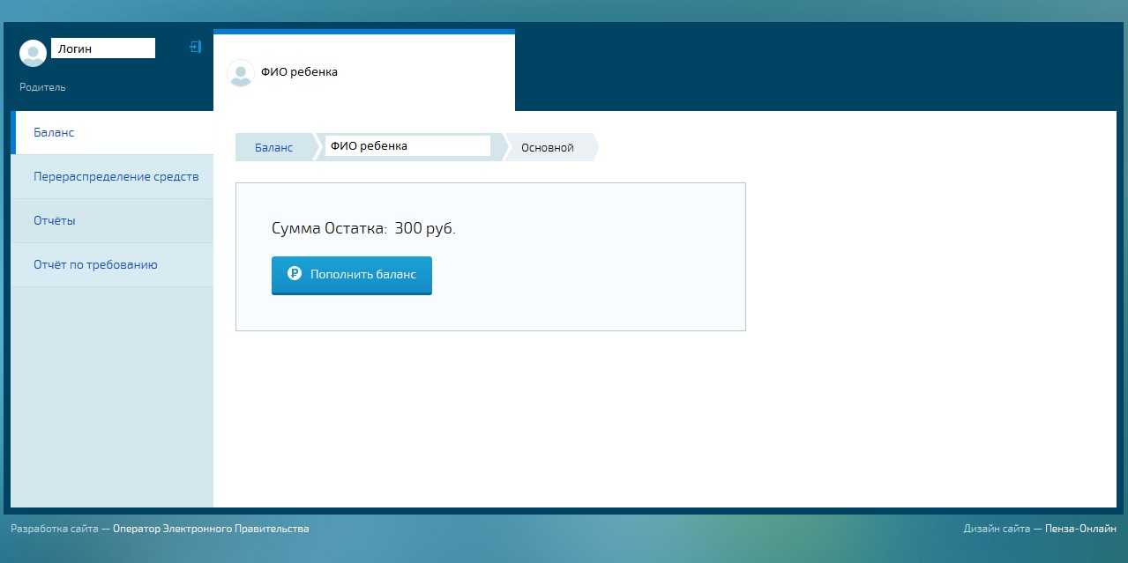Click the 300 руб. balance amount
1128x563 pixels.
[x=424, y=229]
